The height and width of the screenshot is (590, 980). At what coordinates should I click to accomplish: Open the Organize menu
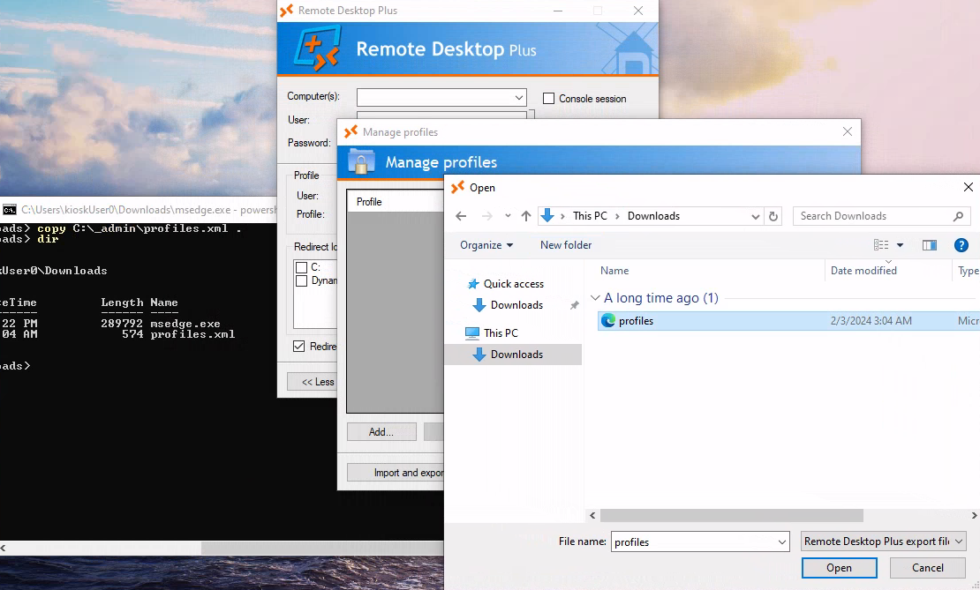(x=486, y=245)
